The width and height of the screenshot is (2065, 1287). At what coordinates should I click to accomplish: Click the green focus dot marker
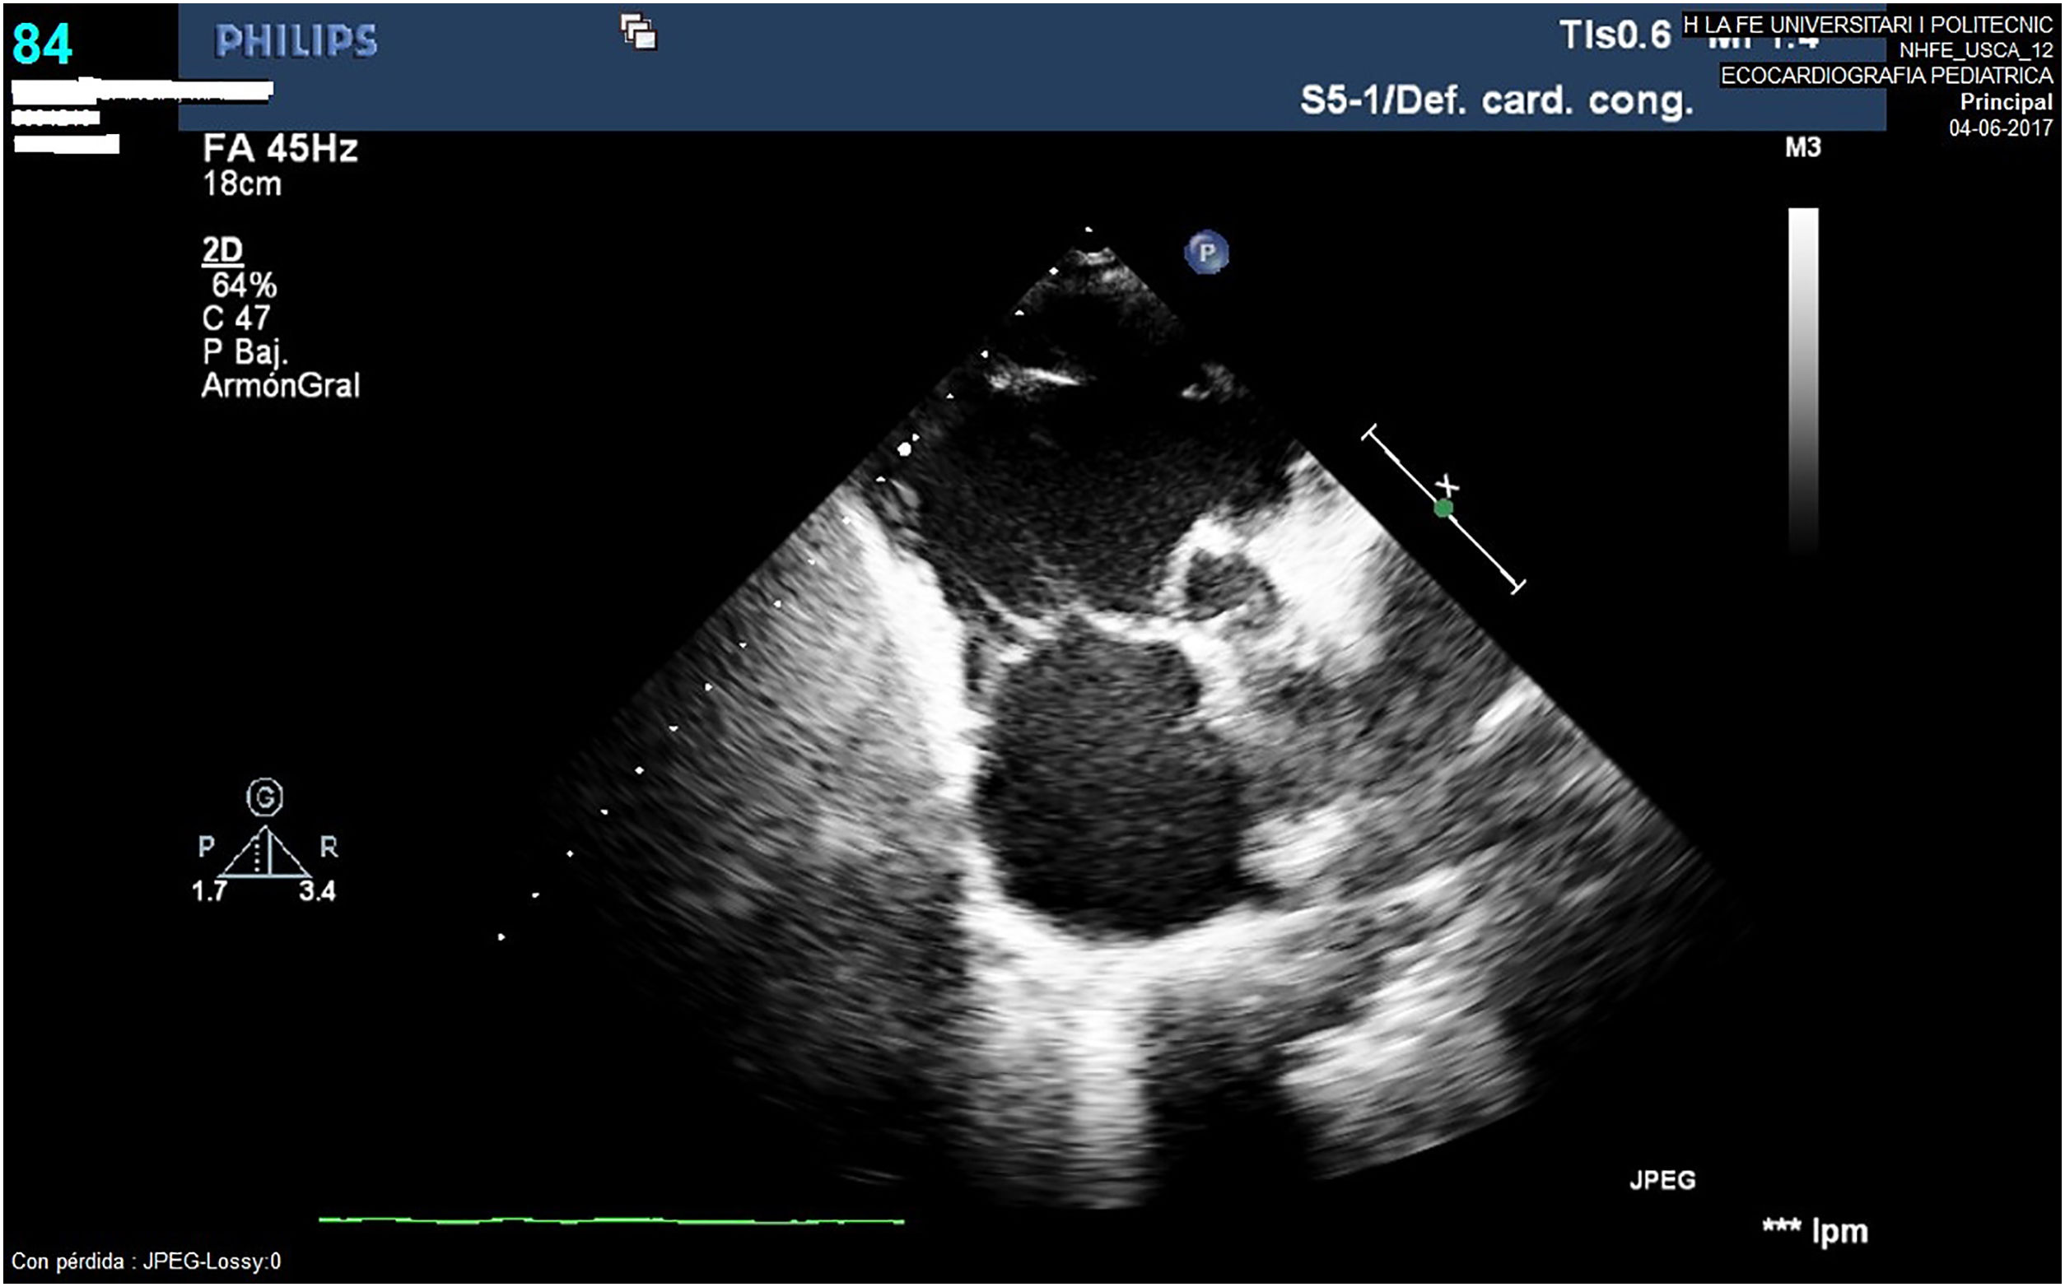point(1443,509)
